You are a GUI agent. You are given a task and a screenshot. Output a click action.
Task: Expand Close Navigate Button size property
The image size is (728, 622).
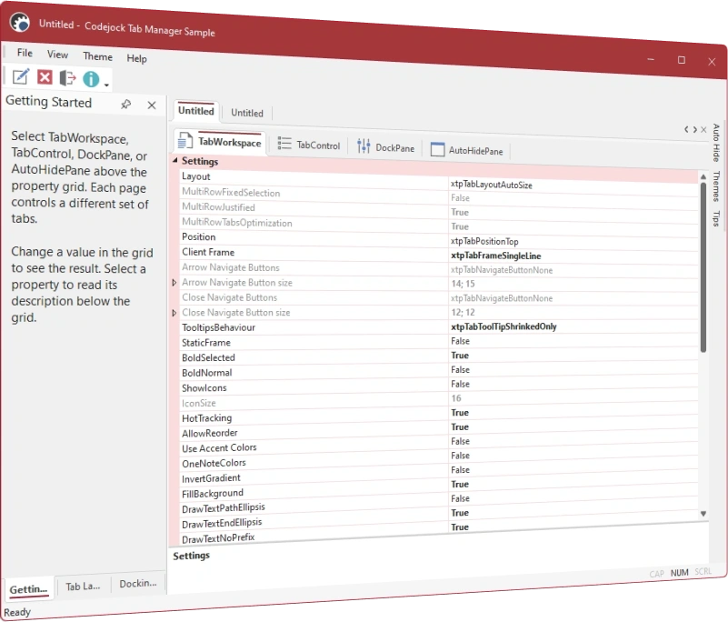point(175,313)
